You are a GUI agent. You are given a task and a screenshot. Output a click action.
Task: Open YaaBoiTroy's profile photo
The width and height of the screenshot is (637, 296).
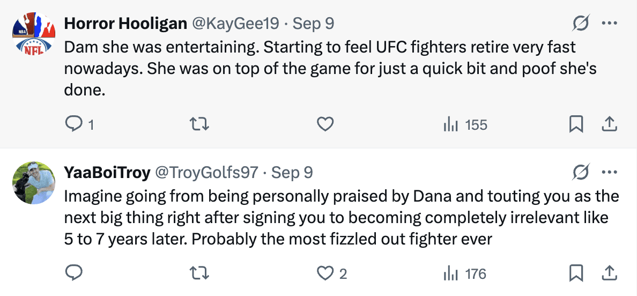pyautogui.click(x=34, y=183)
